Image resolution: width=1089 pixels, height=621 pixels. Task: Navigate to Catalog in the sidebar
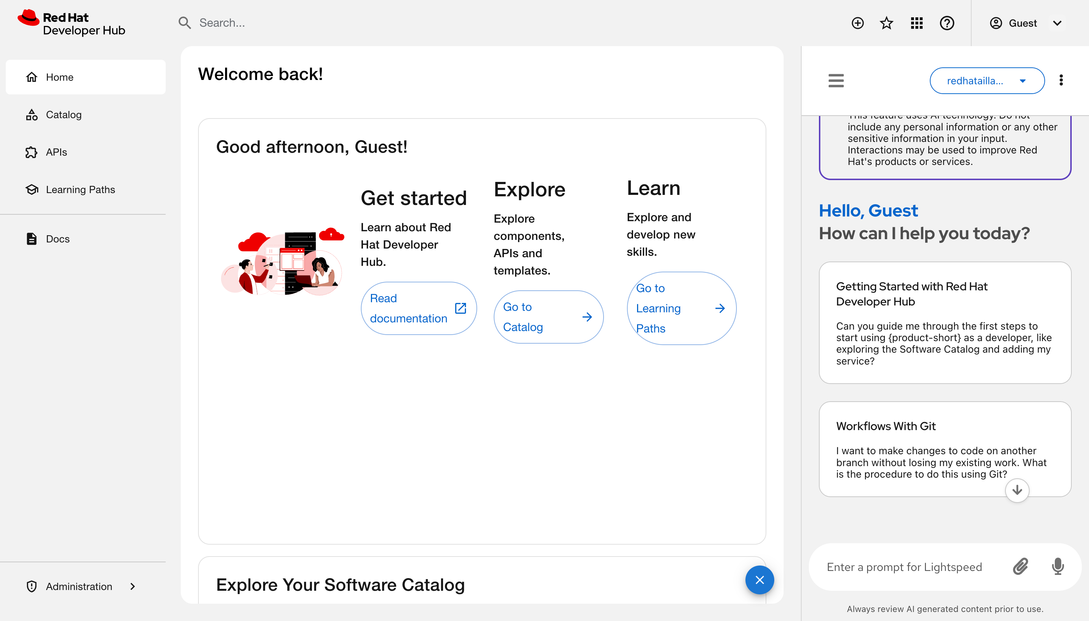pos(63,115)
